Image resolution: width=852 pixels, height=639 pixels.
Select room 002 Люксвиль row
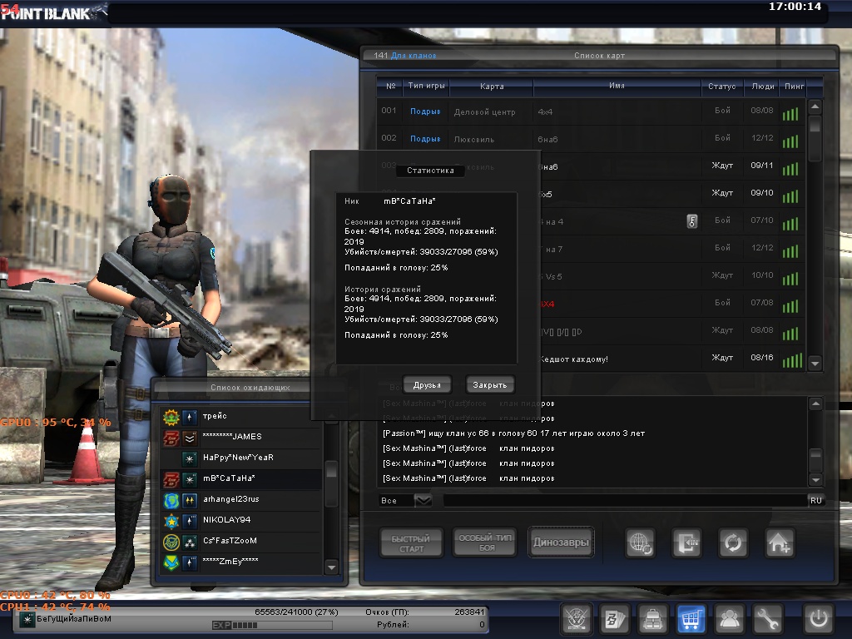tap(591, 139)
